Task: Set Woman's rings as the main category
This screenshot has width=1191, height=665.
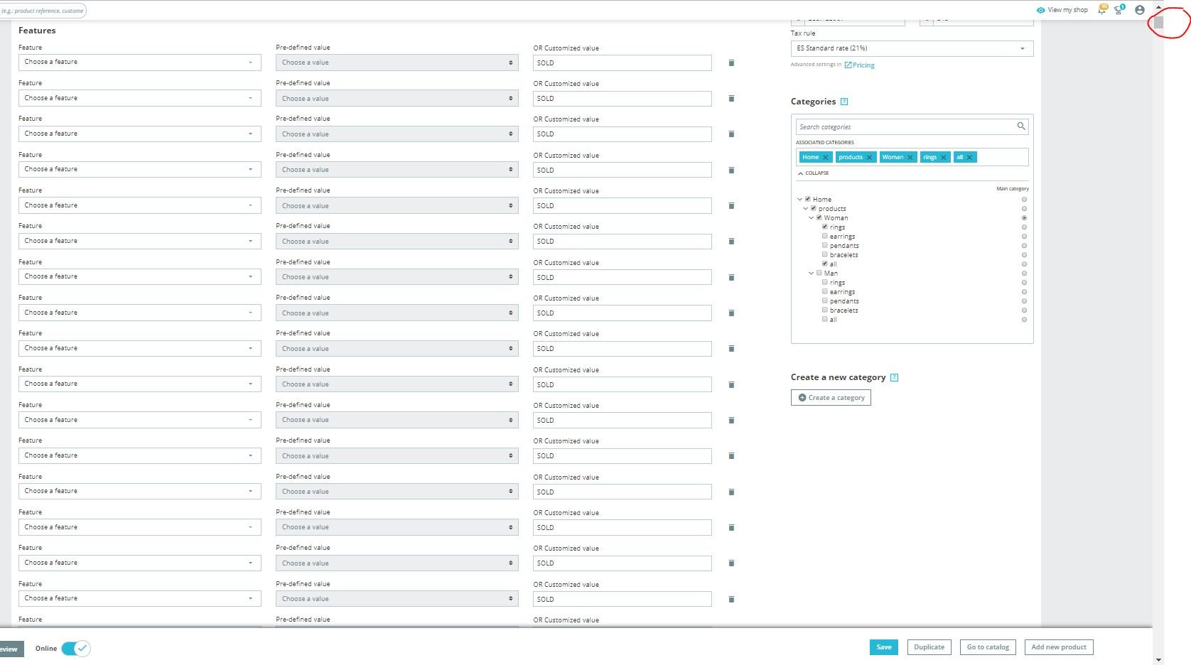Action: pyautogui.click(x=1024, y=227)
